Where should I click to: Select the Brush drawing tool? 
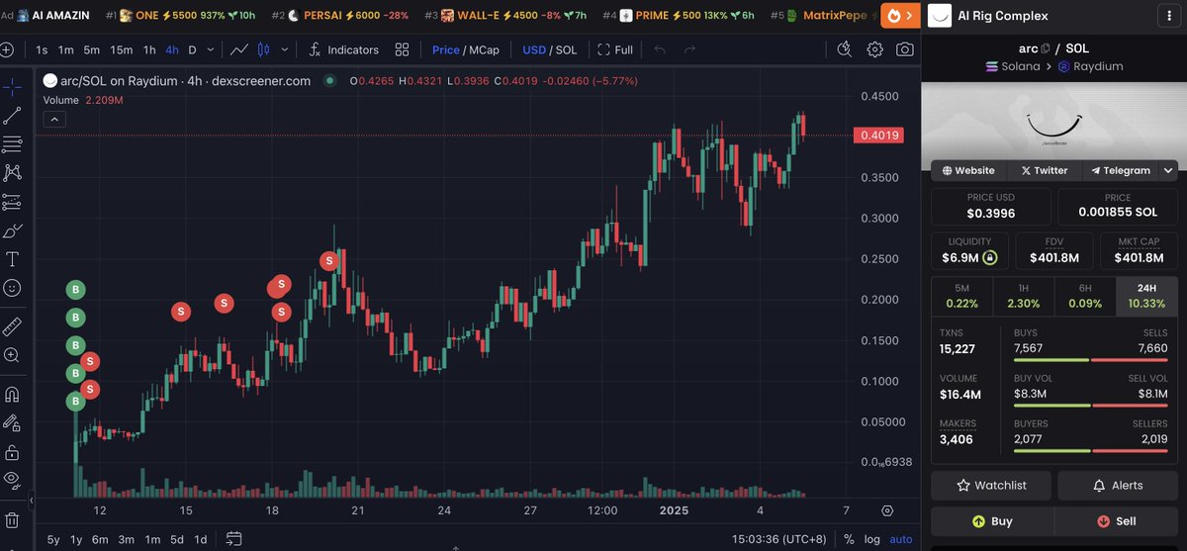13,231
